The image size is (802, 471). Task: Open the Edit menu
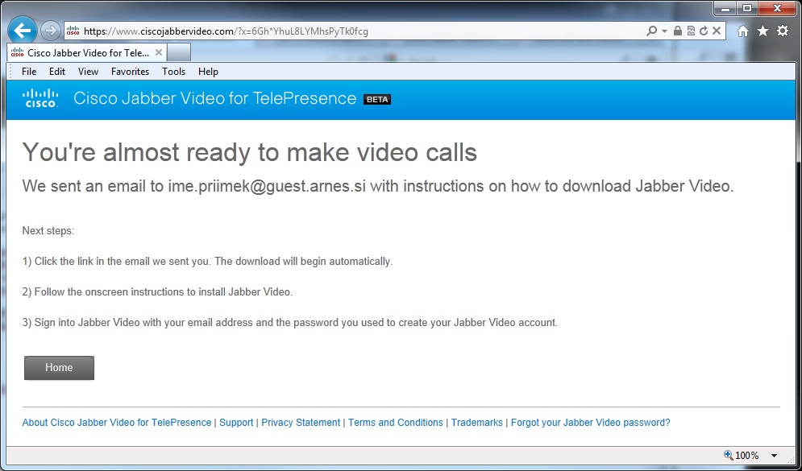coord(57,72)
